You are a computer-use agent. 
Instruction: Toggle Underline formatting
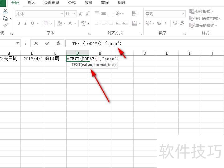coord(32,23)
